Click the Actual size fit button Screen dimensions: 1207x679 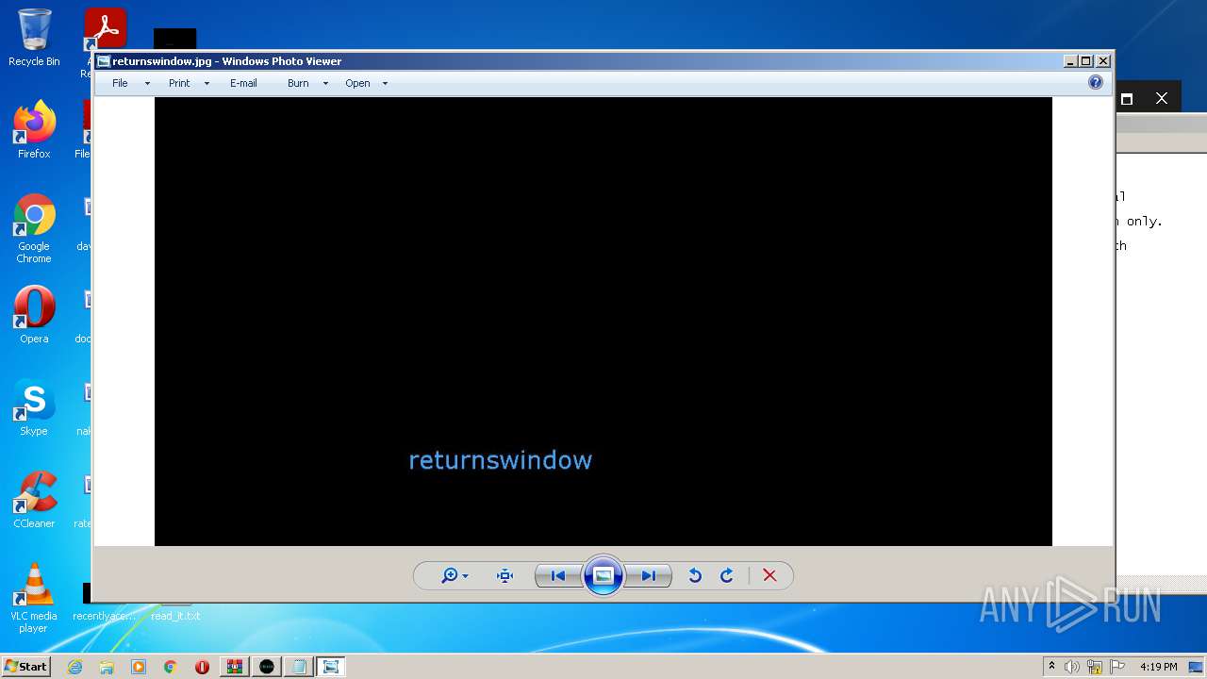point(504,575)
